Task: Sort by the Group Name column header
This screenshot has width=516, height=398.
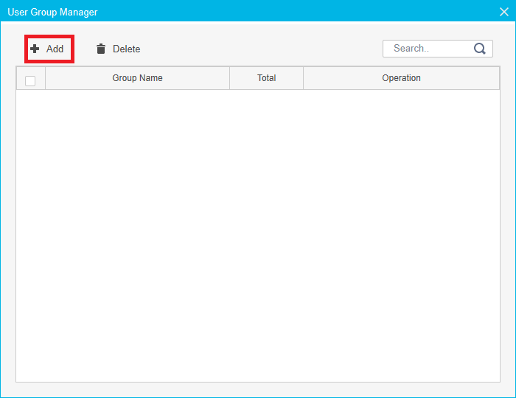Action: click(x=137, y=78)
